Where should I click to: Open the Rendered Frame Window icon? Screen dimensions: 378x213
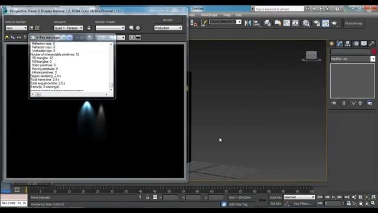pyautogui.click(x=325, y=23)
